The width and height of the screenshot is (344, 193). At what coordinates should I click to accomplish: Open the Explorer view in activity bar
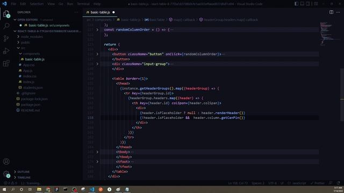click(6, 14)
